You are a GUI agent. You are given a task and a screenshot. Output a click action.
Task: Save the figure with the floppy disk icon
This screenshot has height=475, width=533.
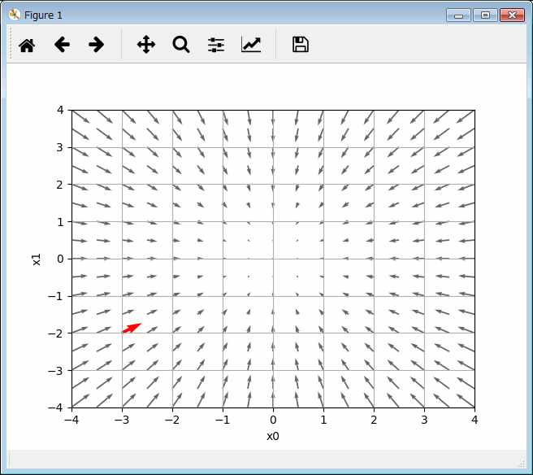[300, 45]
